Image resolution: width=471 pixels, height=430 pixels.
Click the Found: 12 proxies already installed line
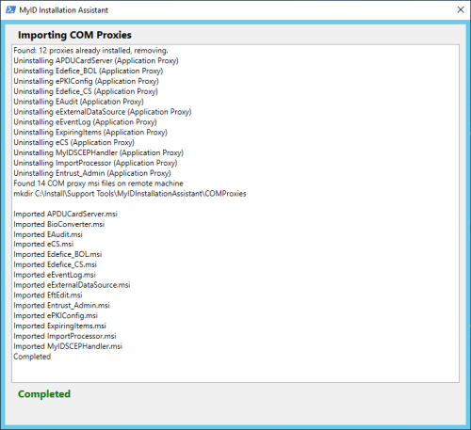click(x=90, y=51)
